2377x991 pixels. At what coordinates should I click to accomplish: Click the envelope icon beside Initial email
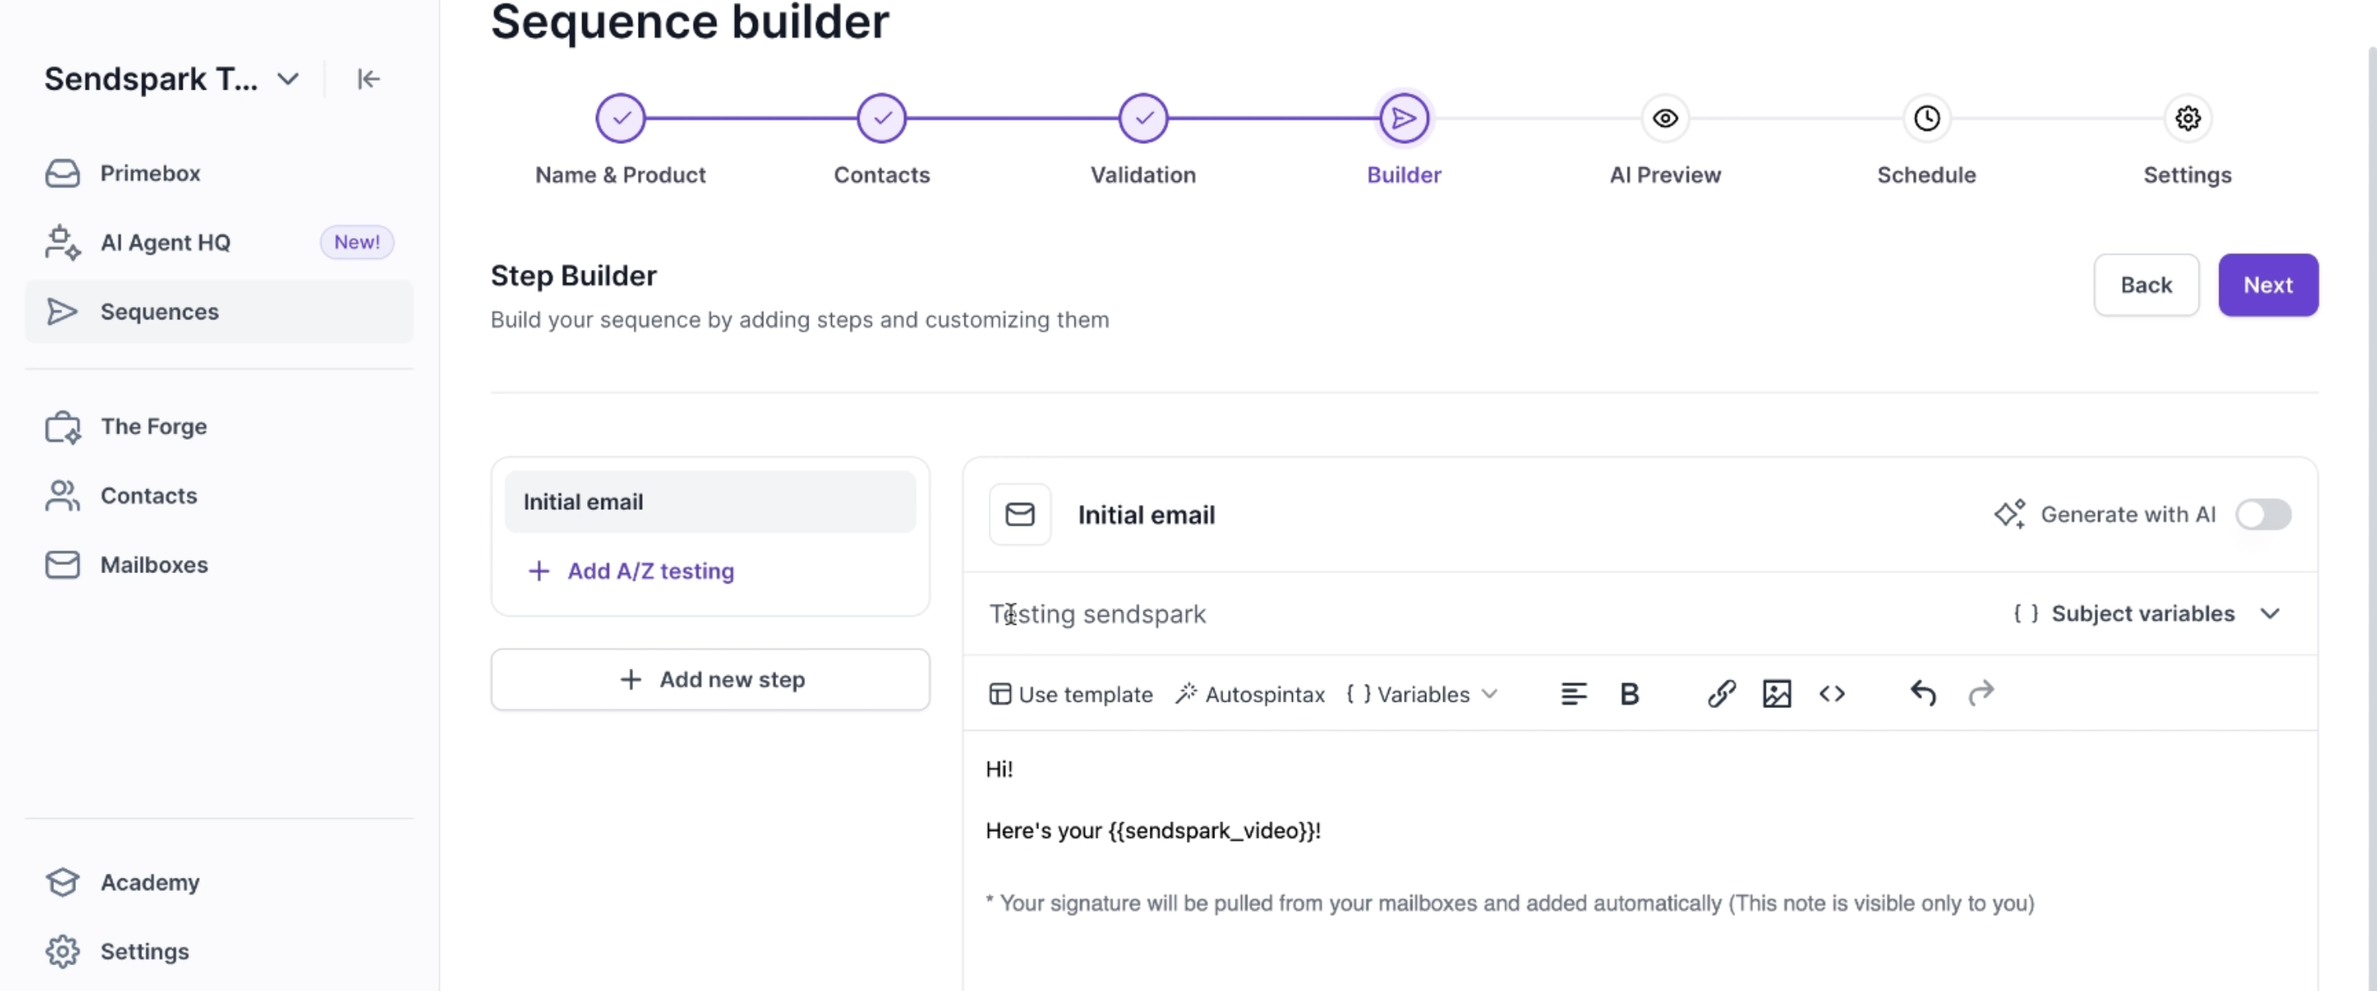pyautogui.click(x=1020, y=515)
